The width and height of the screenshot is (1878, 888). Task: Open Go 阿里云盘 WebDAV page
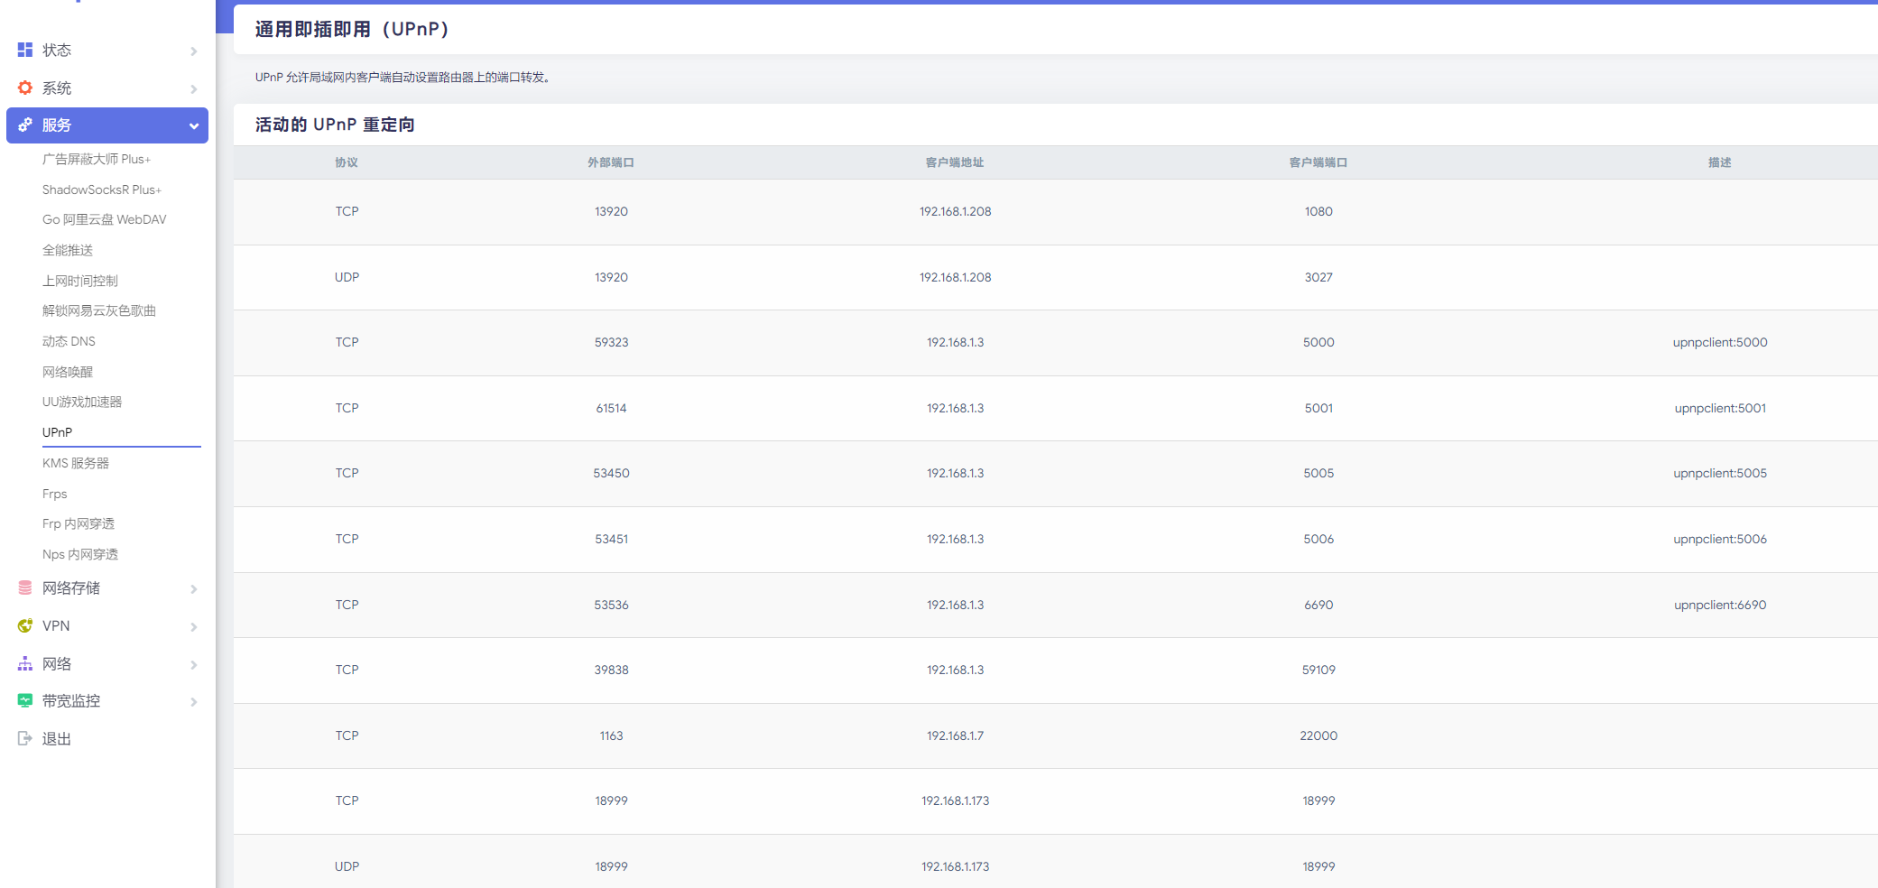coord(105,219)
